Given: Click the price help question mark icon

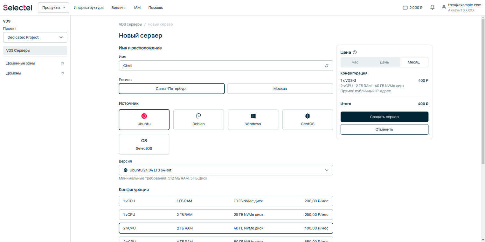Looking at the screenshot, I should [355, 52].
